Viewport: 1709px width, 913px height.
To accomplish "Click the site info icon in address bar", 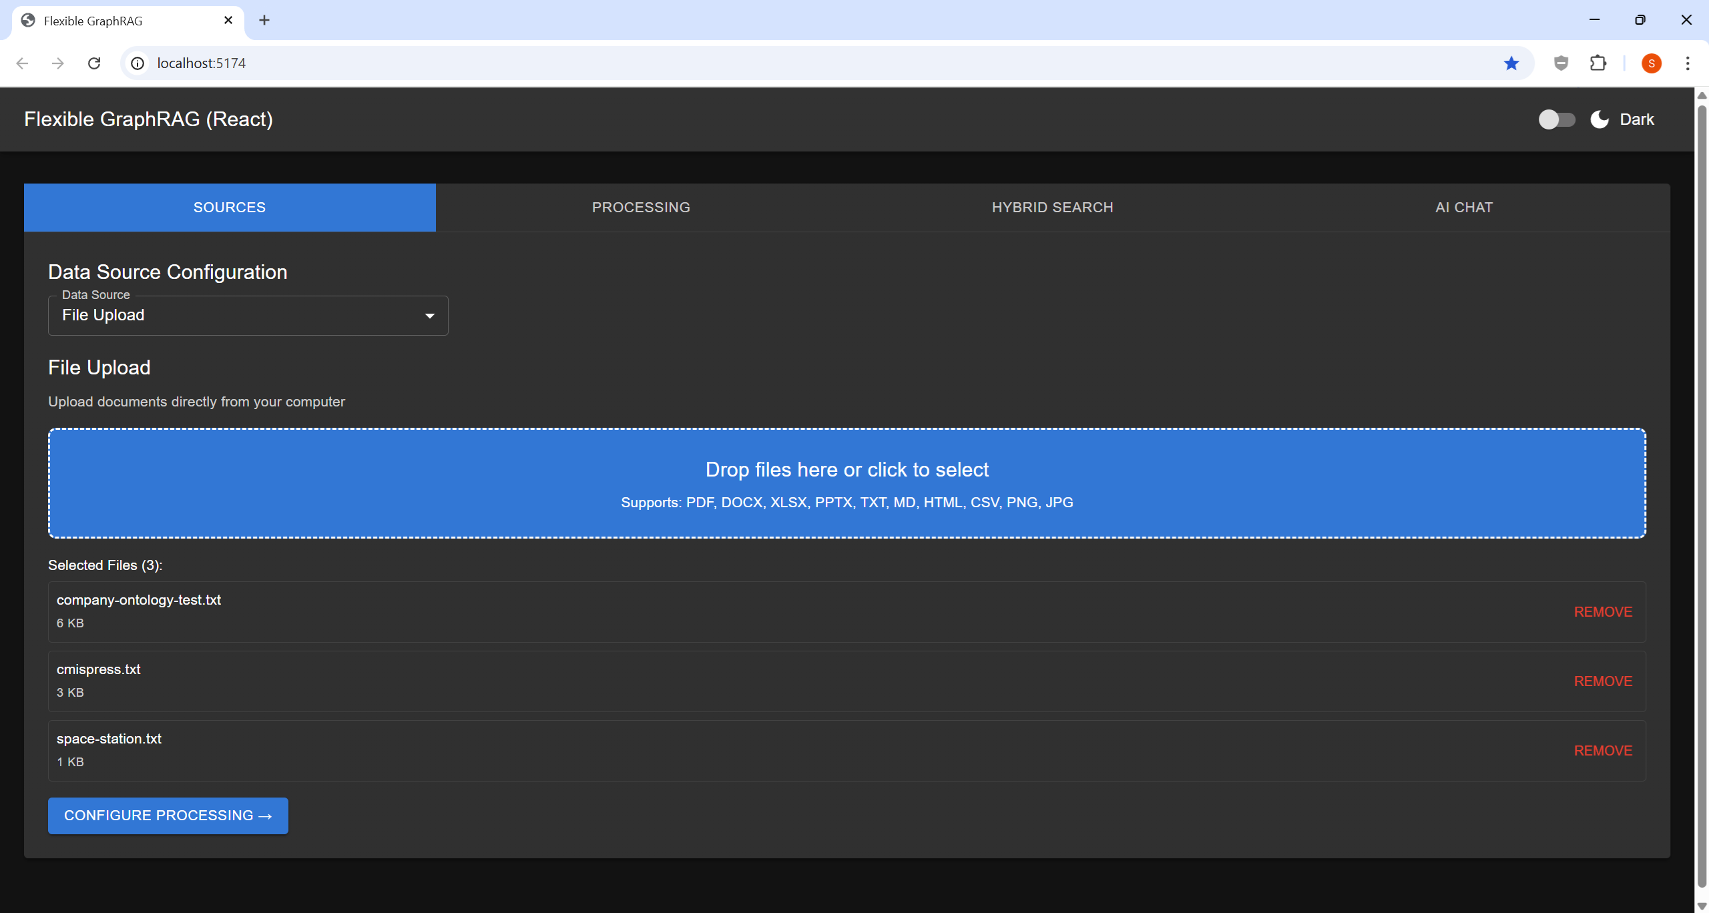I will pos(138,63).
